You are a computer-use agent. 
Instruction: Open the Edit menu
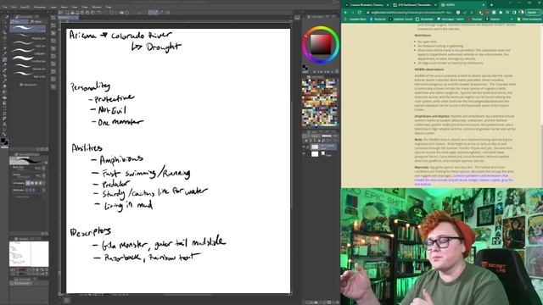(14, 7)
